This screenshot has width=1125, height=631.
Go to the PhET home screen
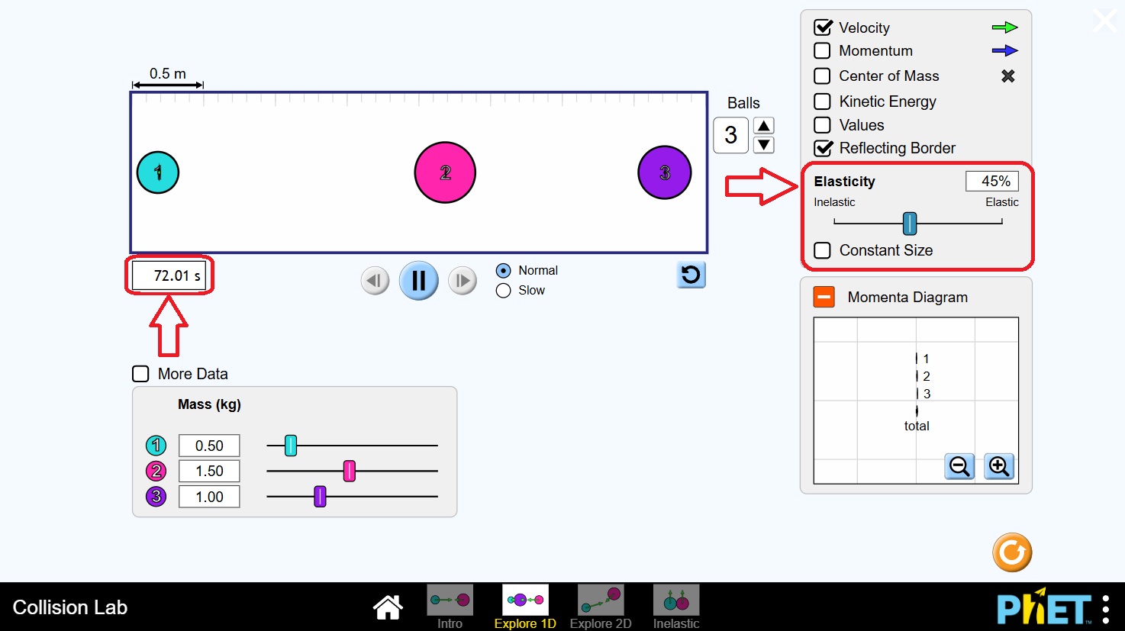click(388, 607)
